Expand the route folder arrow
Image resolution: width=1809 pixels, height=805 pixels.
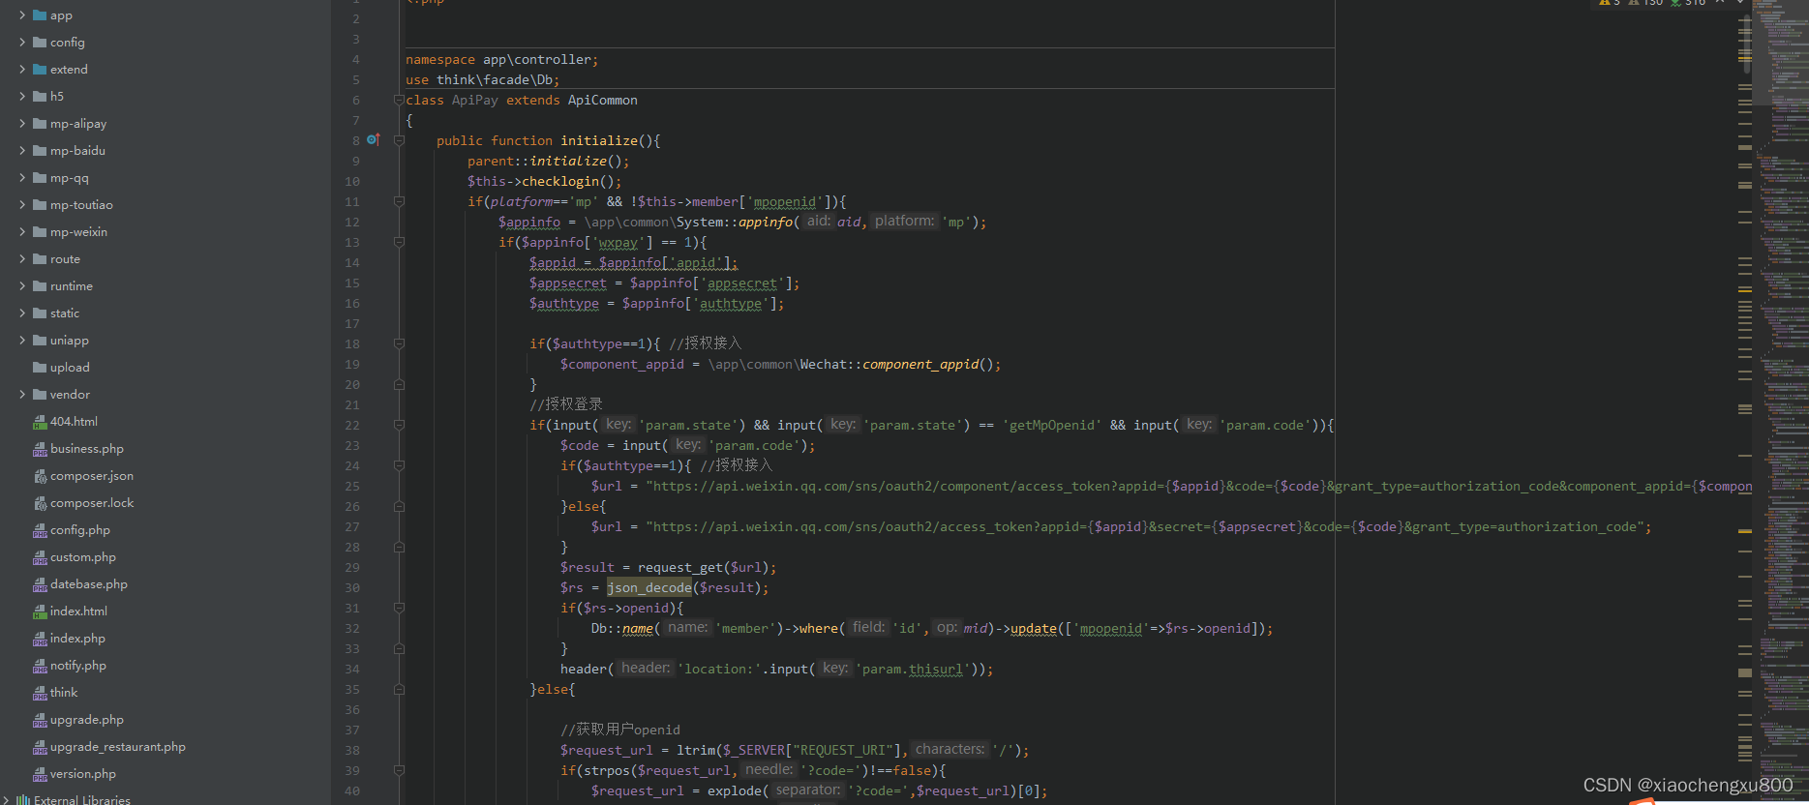tap(22, 259)
